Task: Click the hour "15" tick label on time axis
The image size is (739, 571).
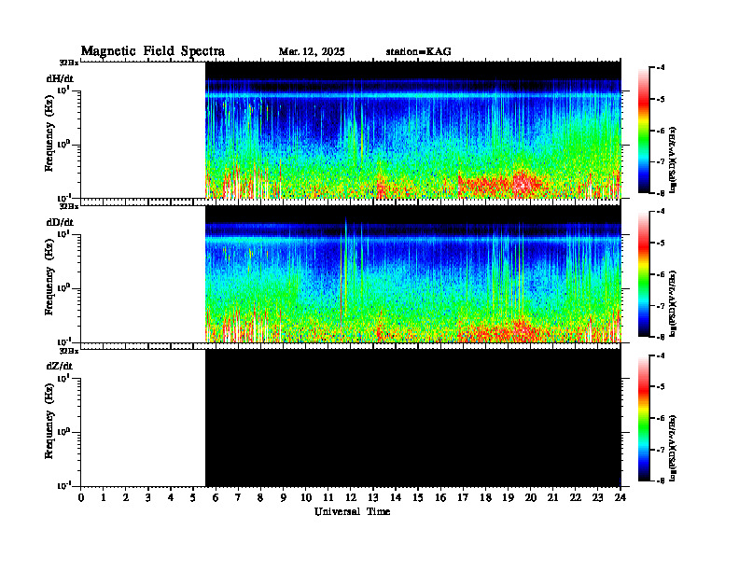Action: [x=418, y=498]
